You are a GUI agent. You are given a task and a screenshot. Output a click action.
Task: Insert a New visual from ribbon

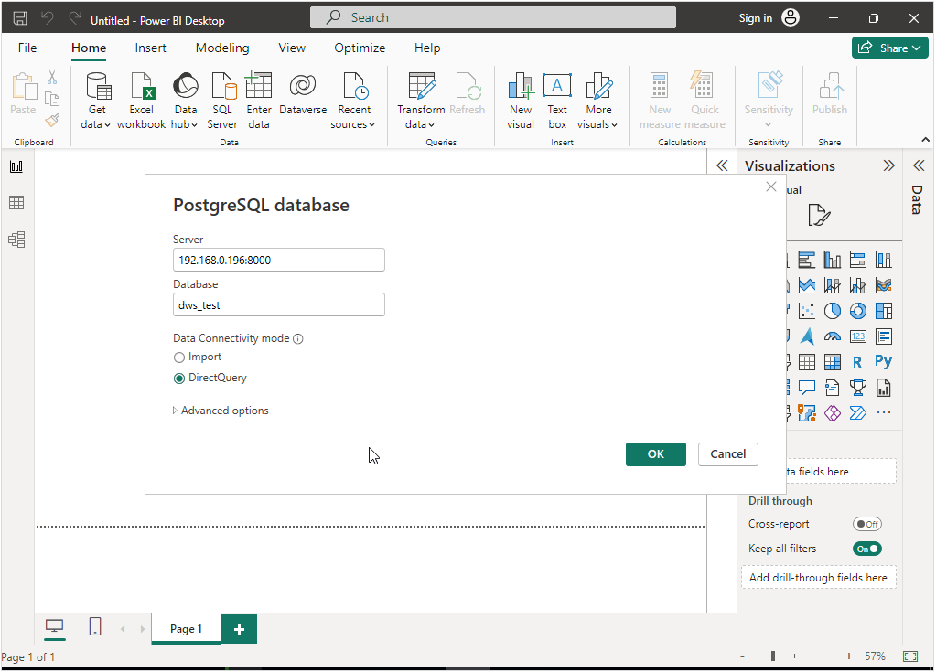pos(521,101)
